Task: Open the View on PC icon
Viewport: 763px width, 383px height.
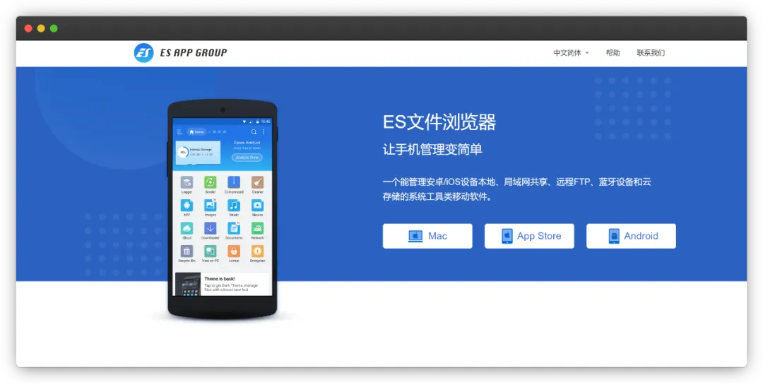Action: [211, 251]
